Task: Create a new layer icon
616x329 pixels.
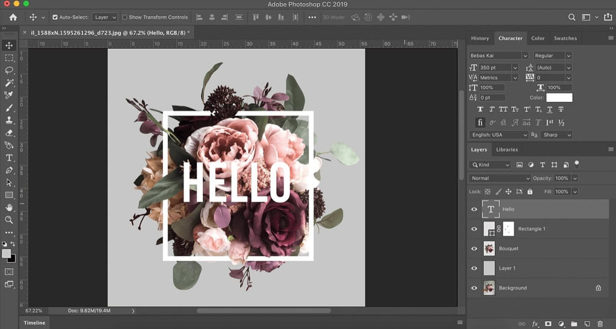Action: coord(587,324)
